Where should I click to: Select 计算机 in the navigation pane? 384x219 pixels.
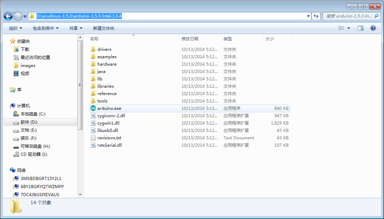(x=23, y=106)
